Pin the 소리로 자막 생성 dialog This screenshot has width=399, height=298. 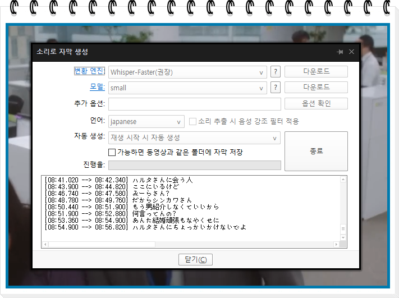[340, 52]
